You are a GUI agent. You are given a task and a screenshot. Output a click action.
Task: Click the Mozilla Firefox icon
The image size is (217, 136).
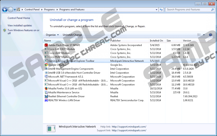(x=46, y=88)
